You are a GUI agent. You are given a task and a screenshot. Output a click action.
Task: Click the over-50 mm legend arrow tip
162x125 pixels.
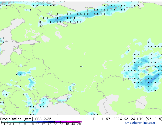pos(81,122)
